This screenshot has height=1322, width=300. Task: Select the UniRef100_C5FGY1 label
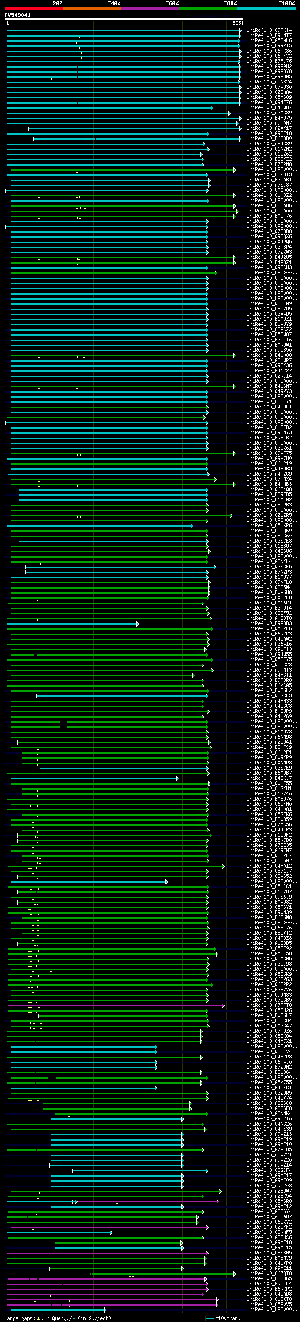coord(269,907)
